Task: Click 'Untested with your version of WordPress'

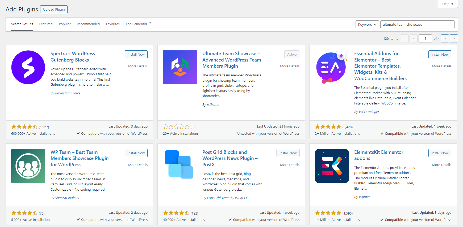Action: point(268,134)
